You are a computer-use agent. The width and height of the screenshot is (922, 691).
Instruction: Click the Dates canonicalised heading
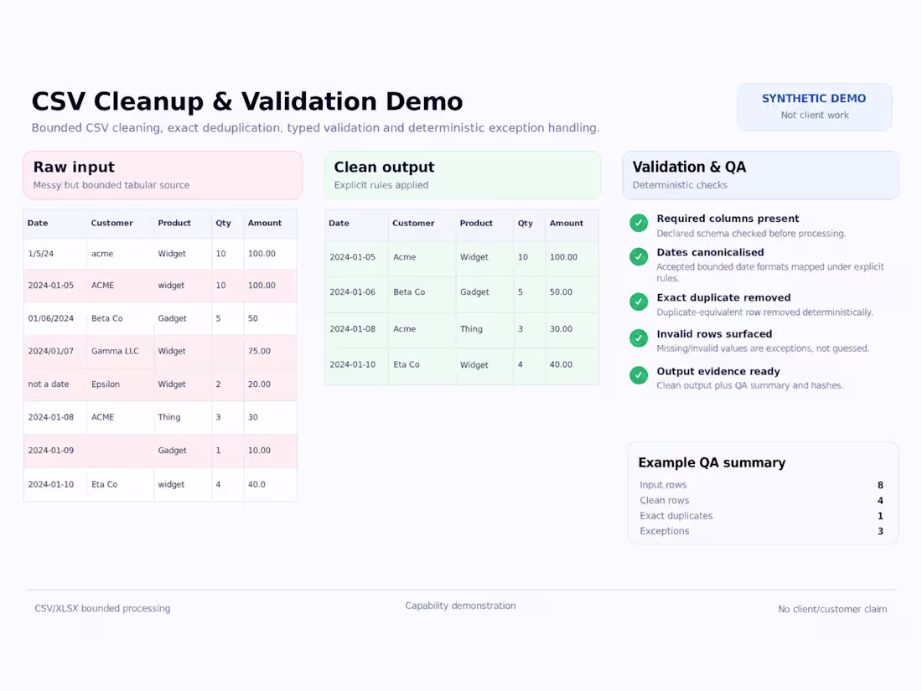(710, 252)
